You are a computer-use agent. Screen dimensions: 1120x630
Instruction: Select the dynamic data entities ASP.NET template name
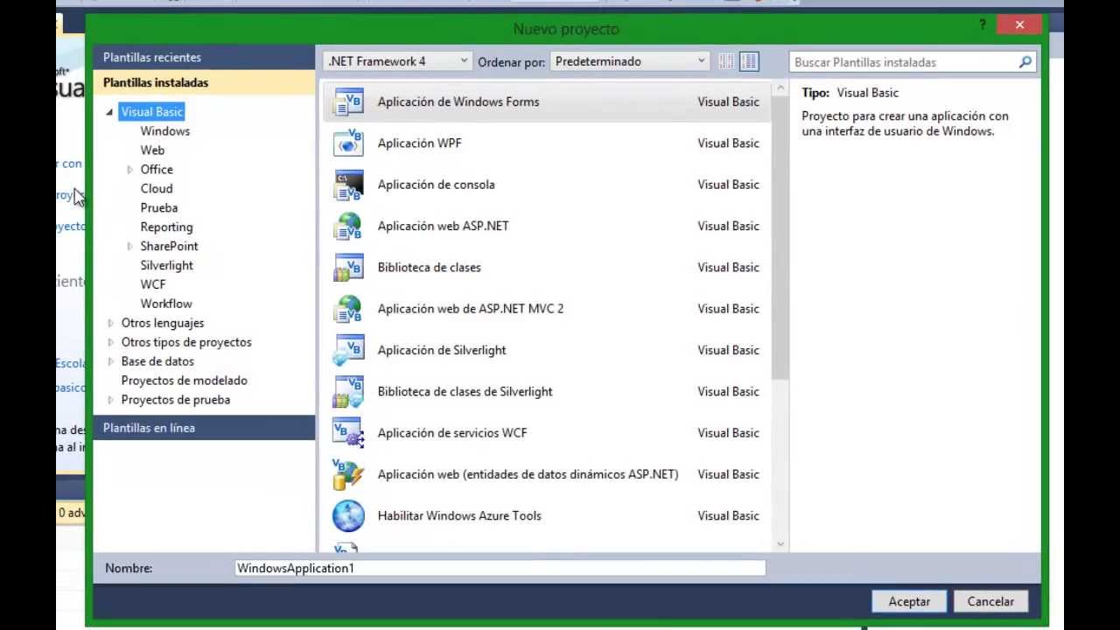coord(528,474)
